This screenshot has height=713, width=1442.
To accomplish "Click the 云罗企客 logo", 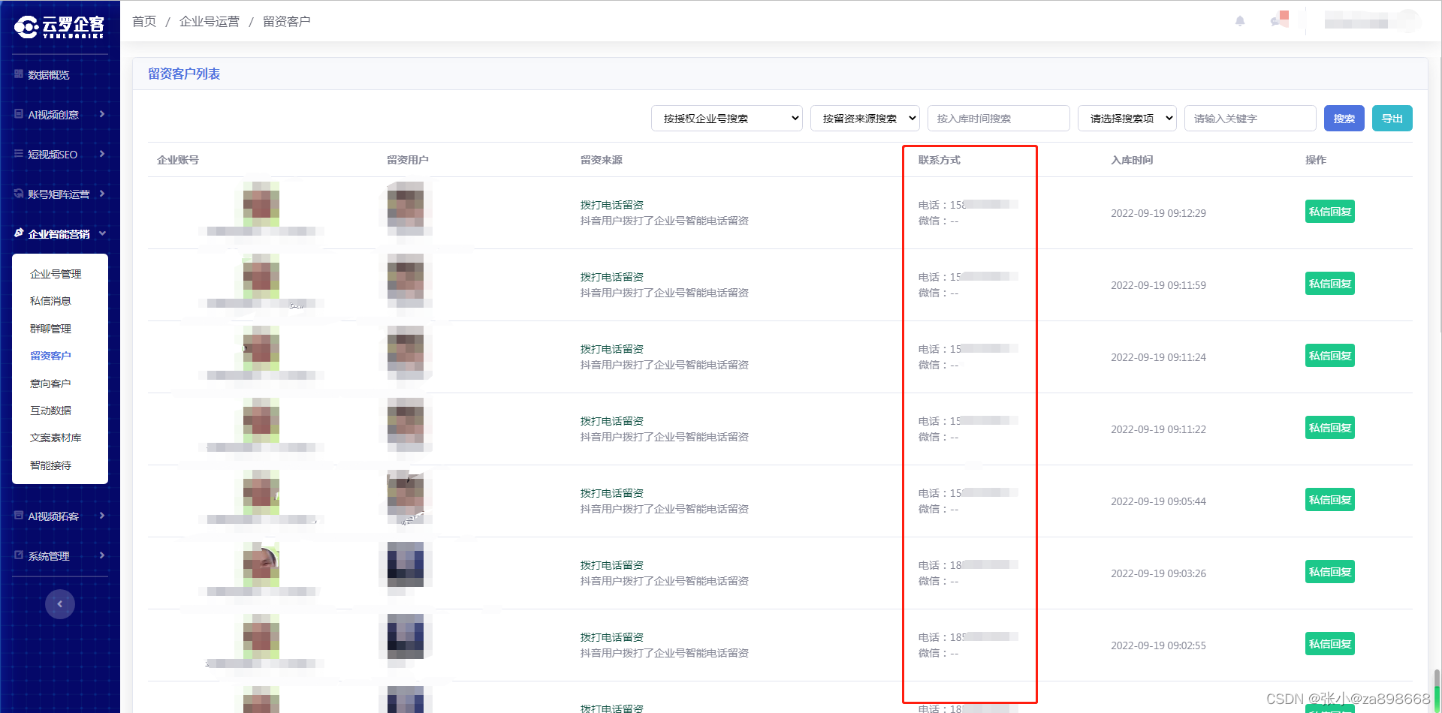I will pyautogui.click(x=59, y=27).
